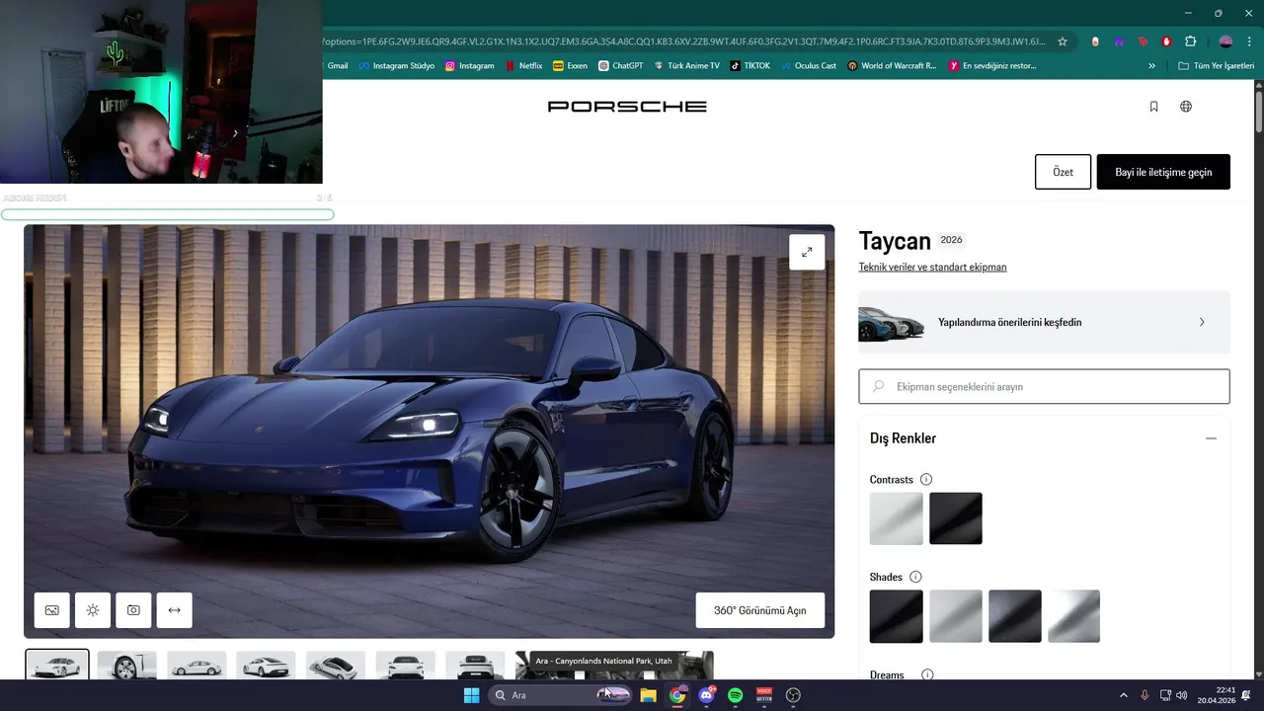The height and width of the screenshot is (711, 1264).
Task: Select the white Contrasts color swatch
Action: pos(897,518)
